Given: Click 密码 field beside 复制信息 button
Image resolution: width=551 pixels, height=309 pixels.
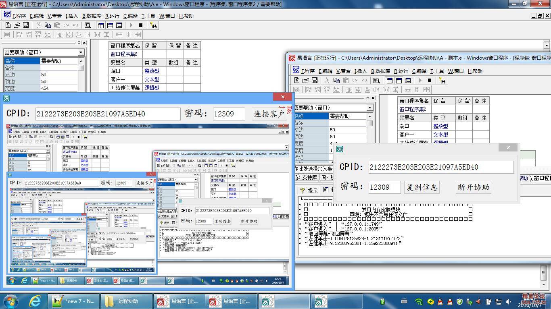Looking at the screenshot, I should click(x=384, y=187).
